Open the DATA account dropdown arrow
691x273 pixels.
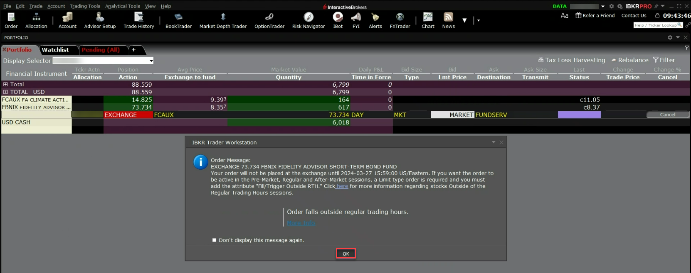click(603, 6)
